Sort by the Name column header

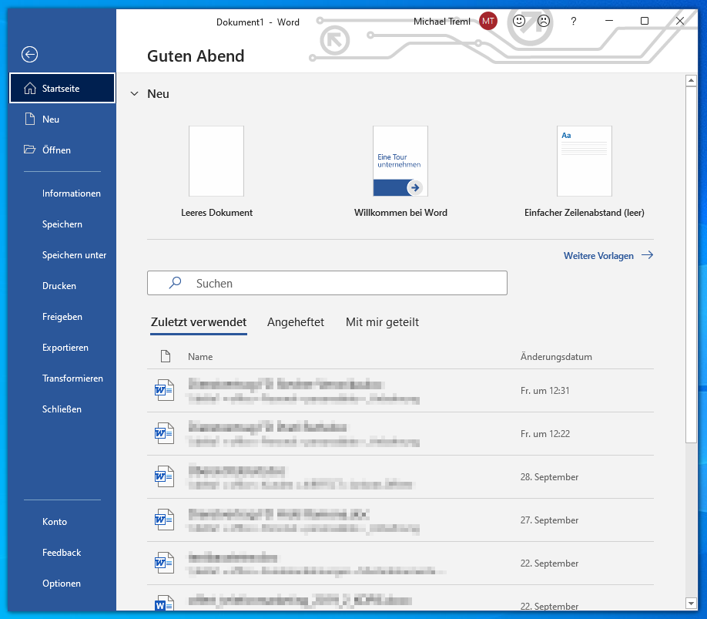[200, 356]
